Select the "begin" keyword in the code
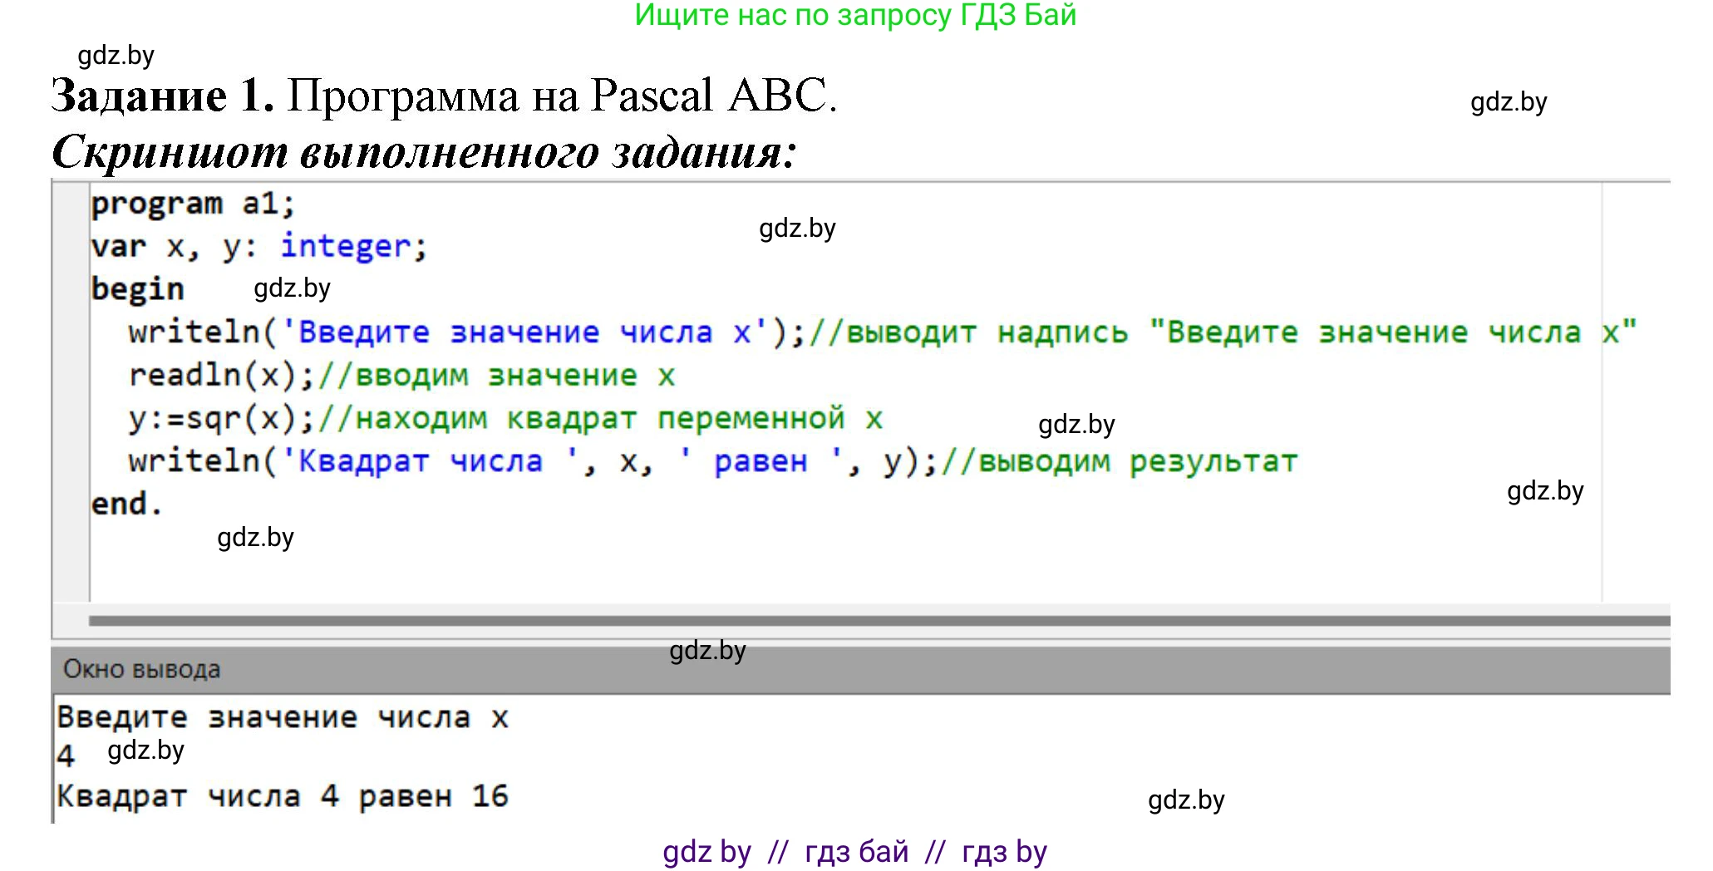This screenshot has height=871, width=1713. [138, 288]
